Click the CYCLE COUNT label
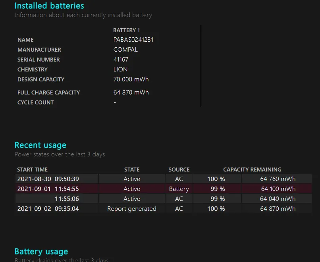This screenshot has width=320, height=262. (35, 102)
